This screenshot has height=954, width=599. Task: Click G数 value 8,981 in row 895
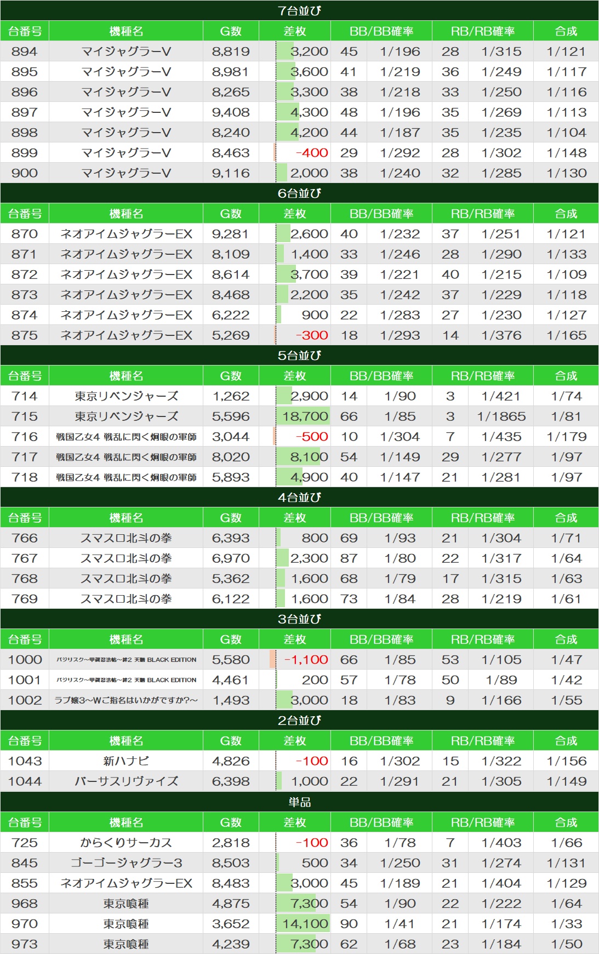(x=231, y=72)
